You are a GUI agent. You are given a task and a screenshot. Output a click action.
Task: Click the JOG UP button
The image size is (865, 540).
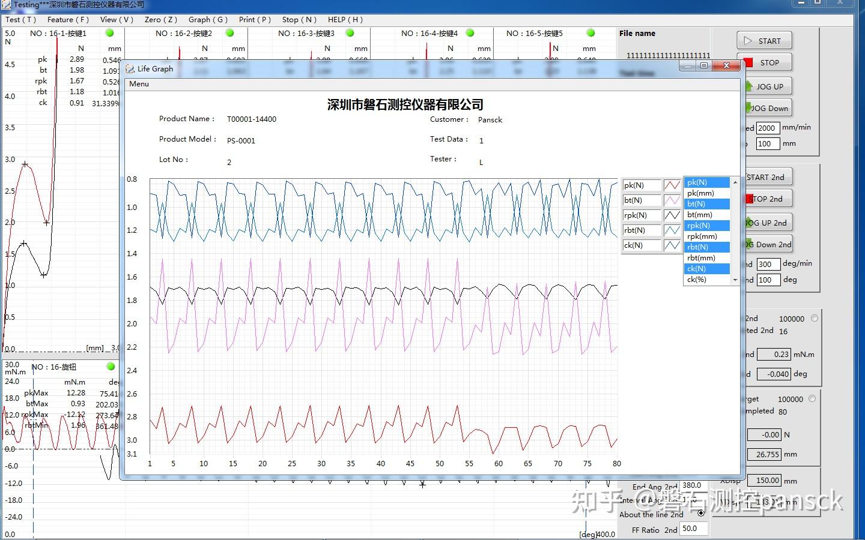[x=768, y=86]
